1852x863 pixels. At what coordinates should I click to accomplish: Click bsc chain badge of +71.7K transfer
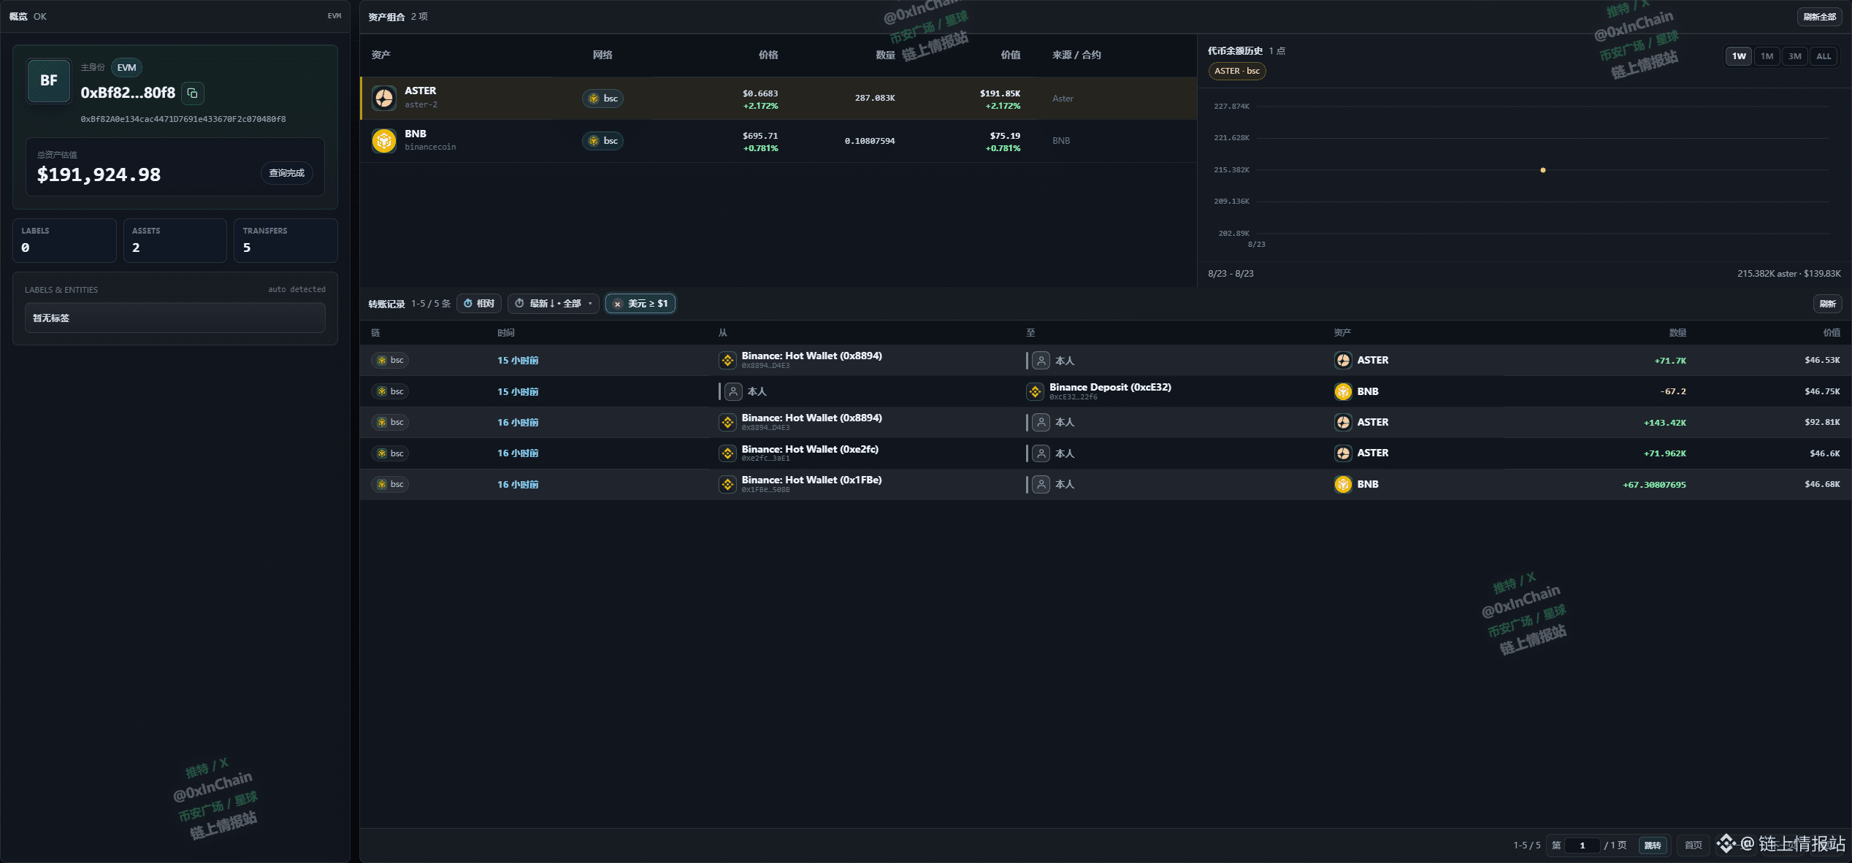click(390, 361)
